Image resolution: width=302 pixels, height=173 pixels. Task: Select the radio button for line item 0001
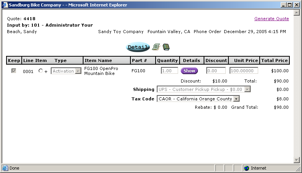tap(41, 71)
